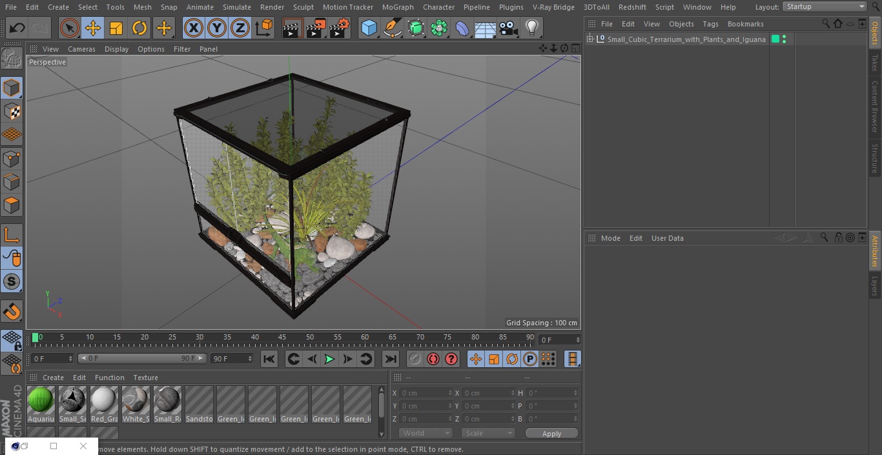This screenshot has height=455, width=882.
Task: Toggle Position keyframe recording
Action: click(x=476, y=359)
